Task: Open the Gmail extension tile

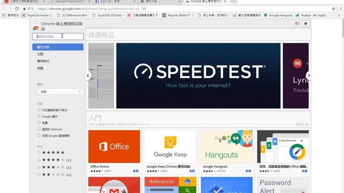Action: tap(114, 185)
